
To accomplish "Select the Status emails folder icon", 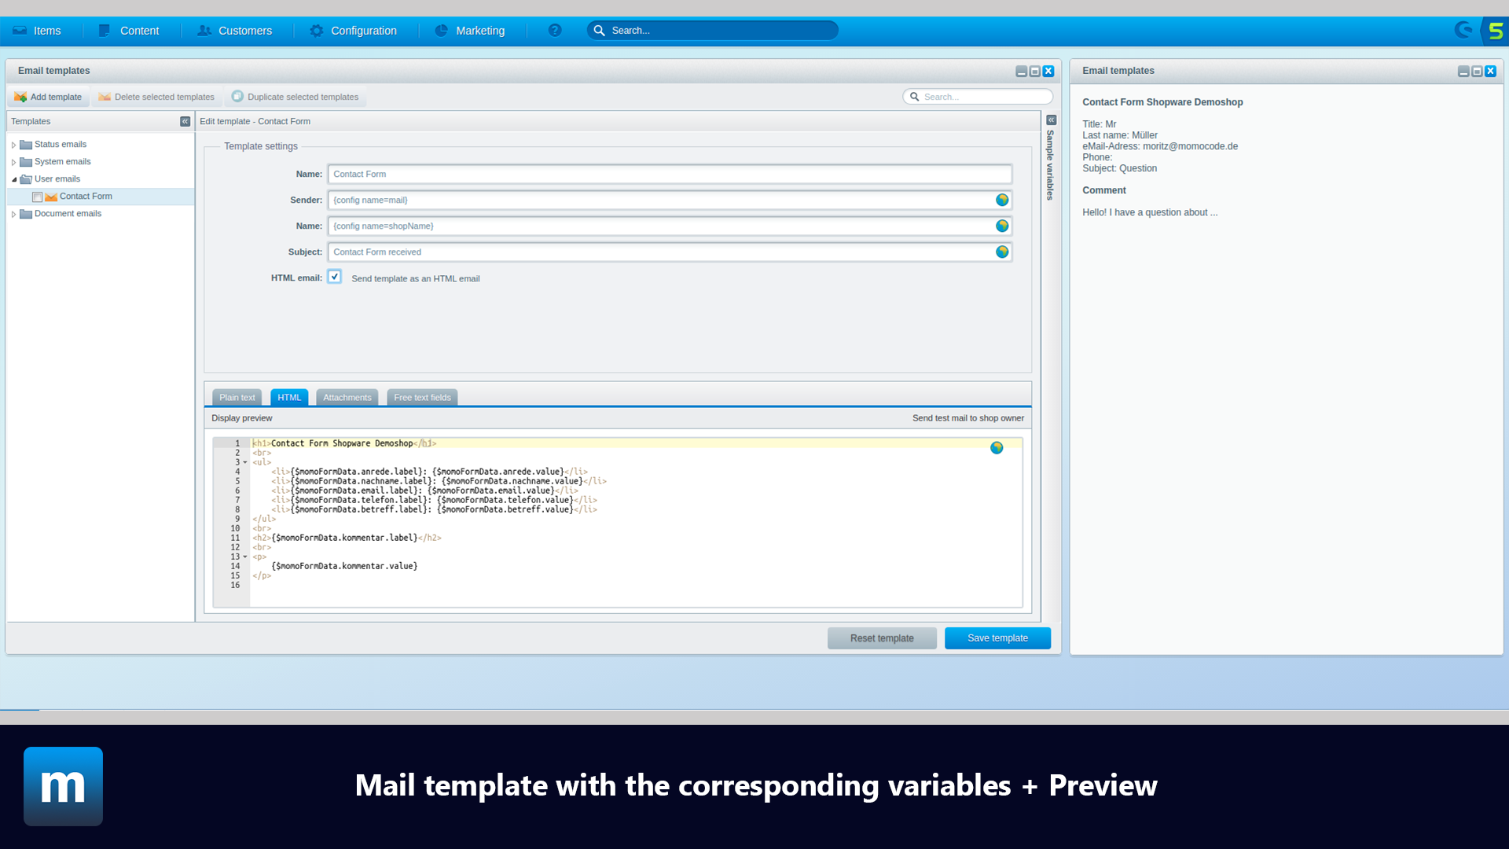I will (26, 145).
